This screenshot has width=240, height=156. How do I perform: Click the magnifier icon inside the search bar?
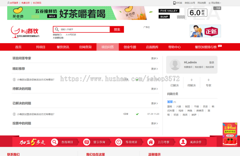(57, 29)
